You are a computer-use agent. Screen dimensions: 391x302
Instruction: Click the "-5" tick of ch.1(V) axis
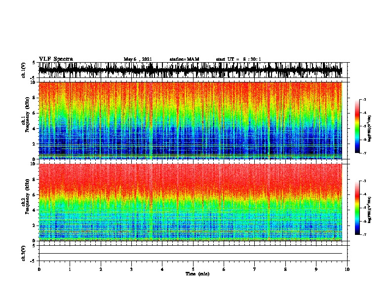point(33,78)
